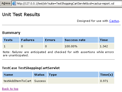This screenshot has width=122, height=92.
Task: Follow the Back to top link
Action: [x=10, y=89]
